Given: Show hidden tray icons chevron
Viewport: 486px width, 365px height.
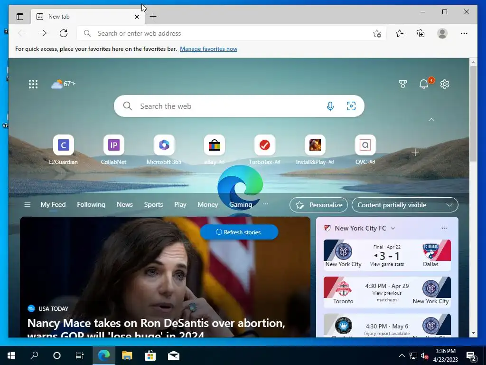Looking at the screenshot, I should [402, 355].
